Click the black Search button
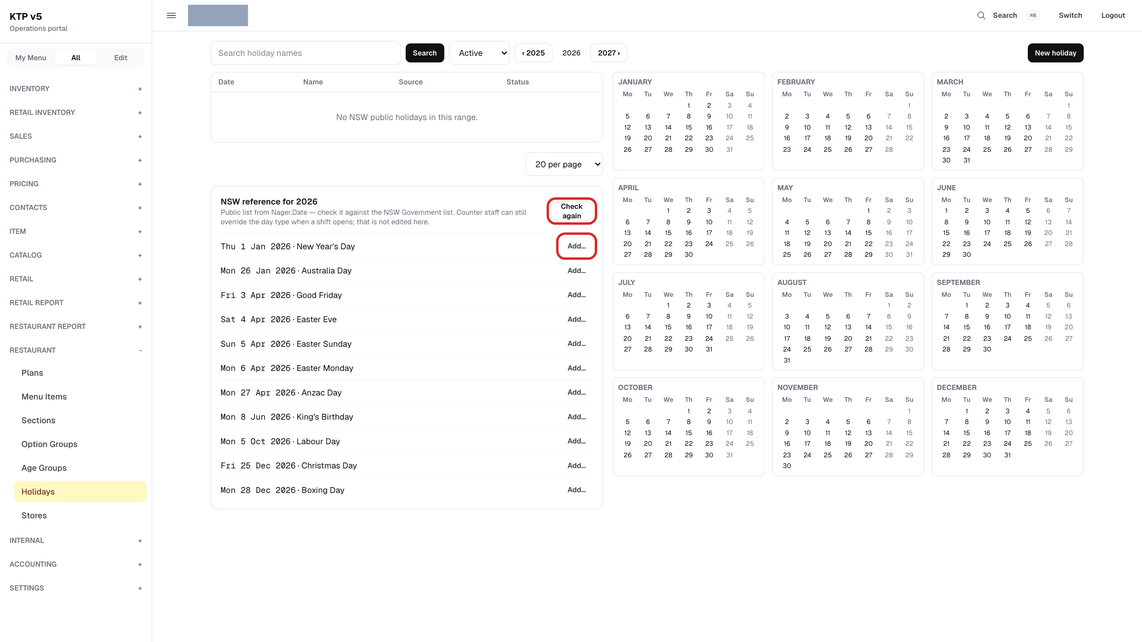 click(x=425, y=53)
